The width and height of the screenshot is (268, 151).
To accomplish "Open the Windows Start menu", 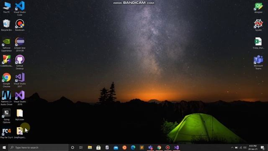I will (x=4, y=147).
